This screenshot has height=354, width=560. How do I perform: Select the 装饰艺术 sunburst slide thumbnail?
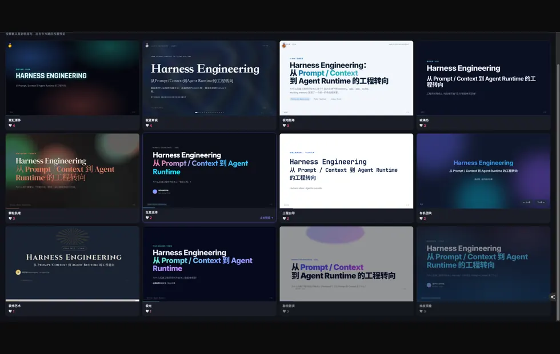pyautogui.click(x=72, y=264)
